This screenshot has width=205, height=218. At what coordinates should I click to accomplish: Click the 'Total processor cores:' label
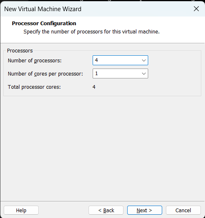point(34,87)
